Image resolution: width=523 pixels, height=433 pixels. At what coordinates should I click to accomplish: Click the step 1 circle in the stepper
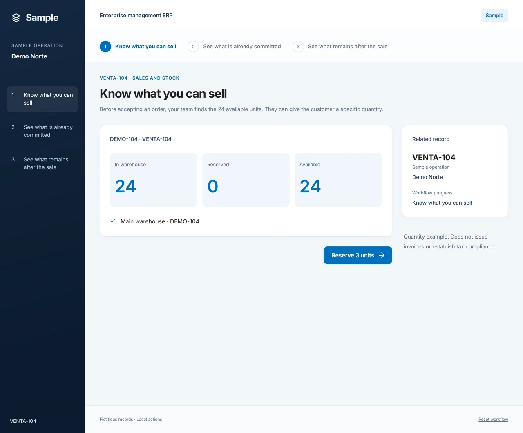click(105, 47)
